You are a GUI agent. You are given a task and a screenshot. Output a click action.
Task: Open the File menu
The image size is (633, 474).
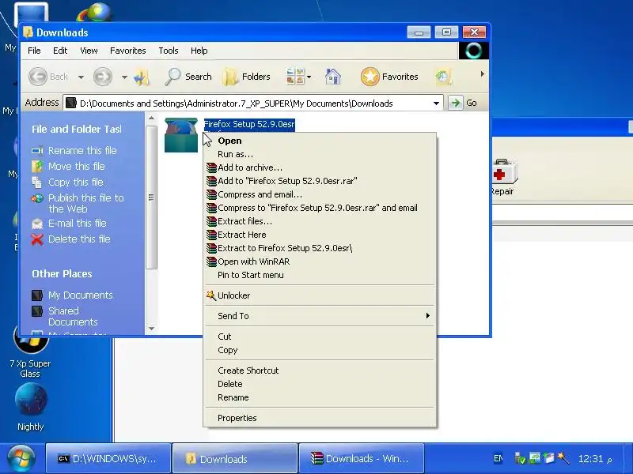pyautogui.click(x=34, y=51)
